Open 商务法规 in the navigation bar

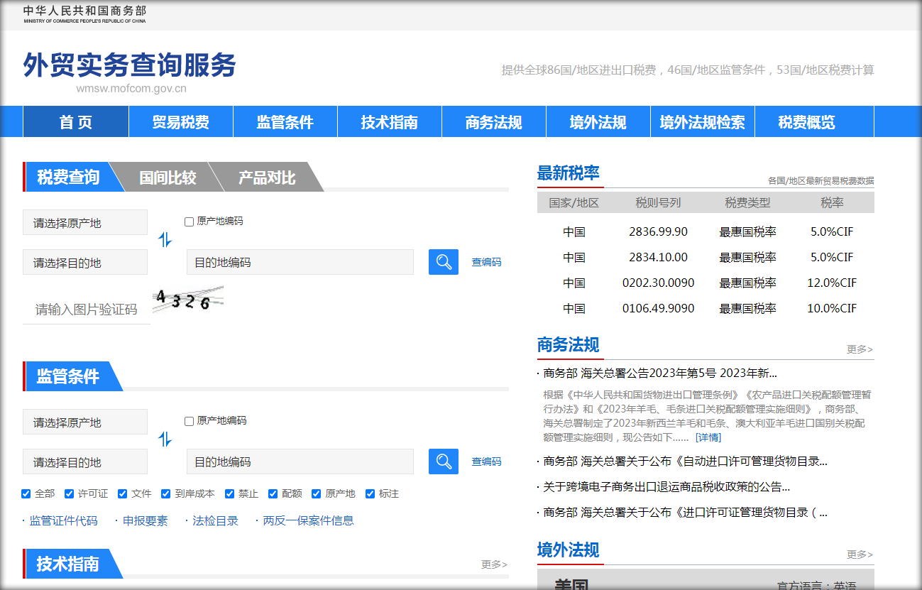pyautogui.click(x=494, y=121)
